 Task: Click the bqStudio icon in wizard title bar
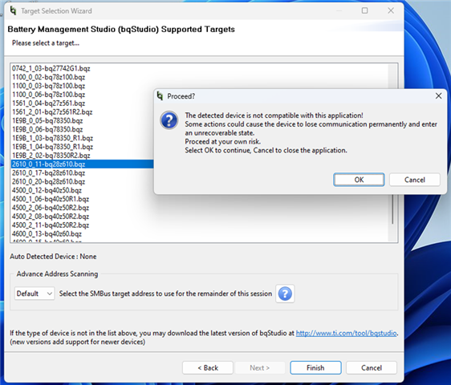click(x=13, y=10)
